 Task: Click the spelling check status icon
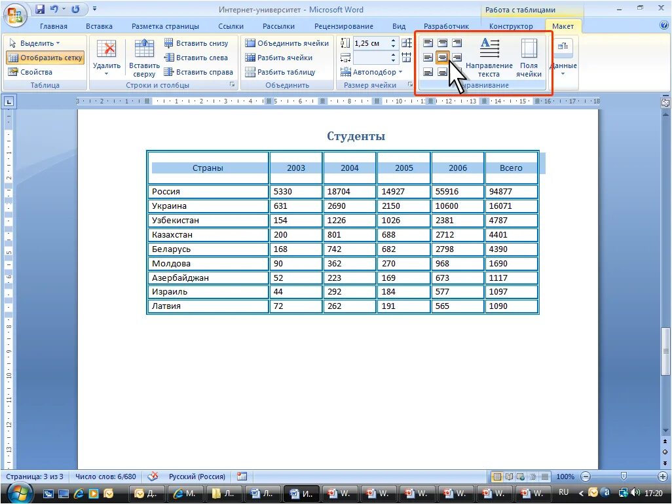[x=153, y=476]
